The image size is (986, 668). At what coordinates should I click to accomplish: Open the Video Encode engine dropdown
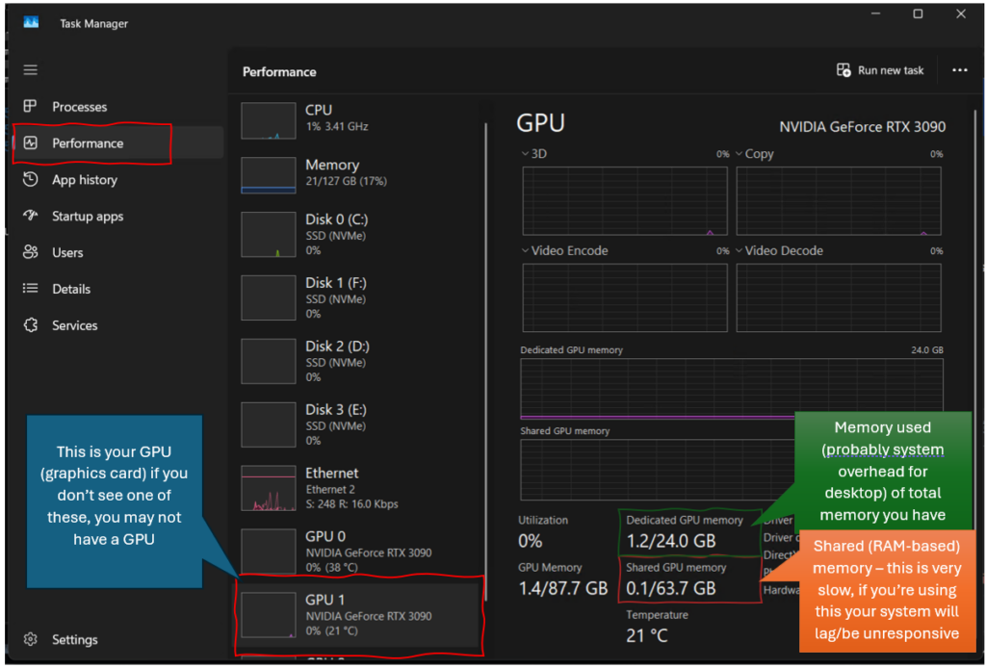525,250
